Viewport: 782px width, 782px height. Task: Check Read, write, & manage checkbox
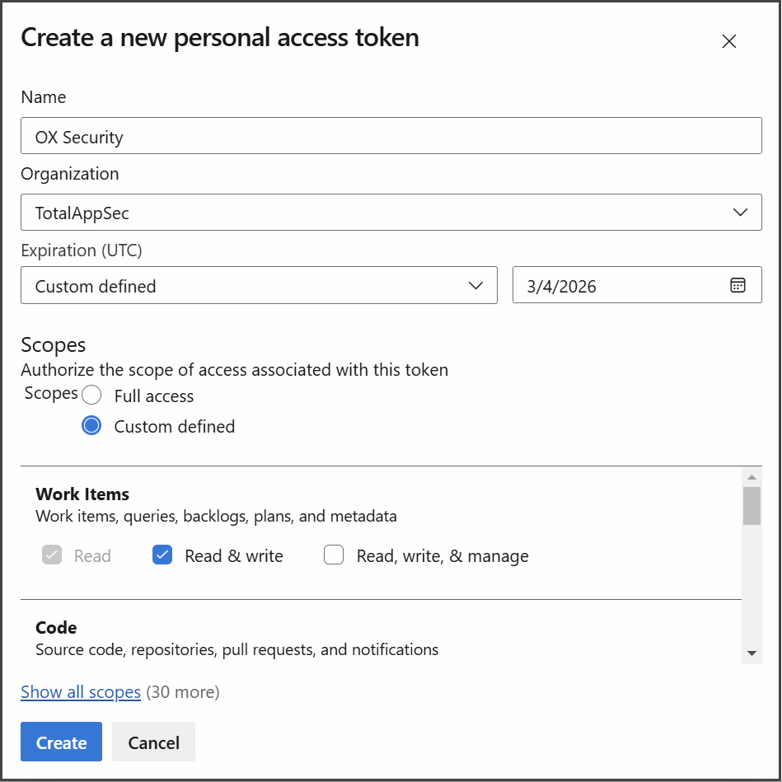(334, 555)
